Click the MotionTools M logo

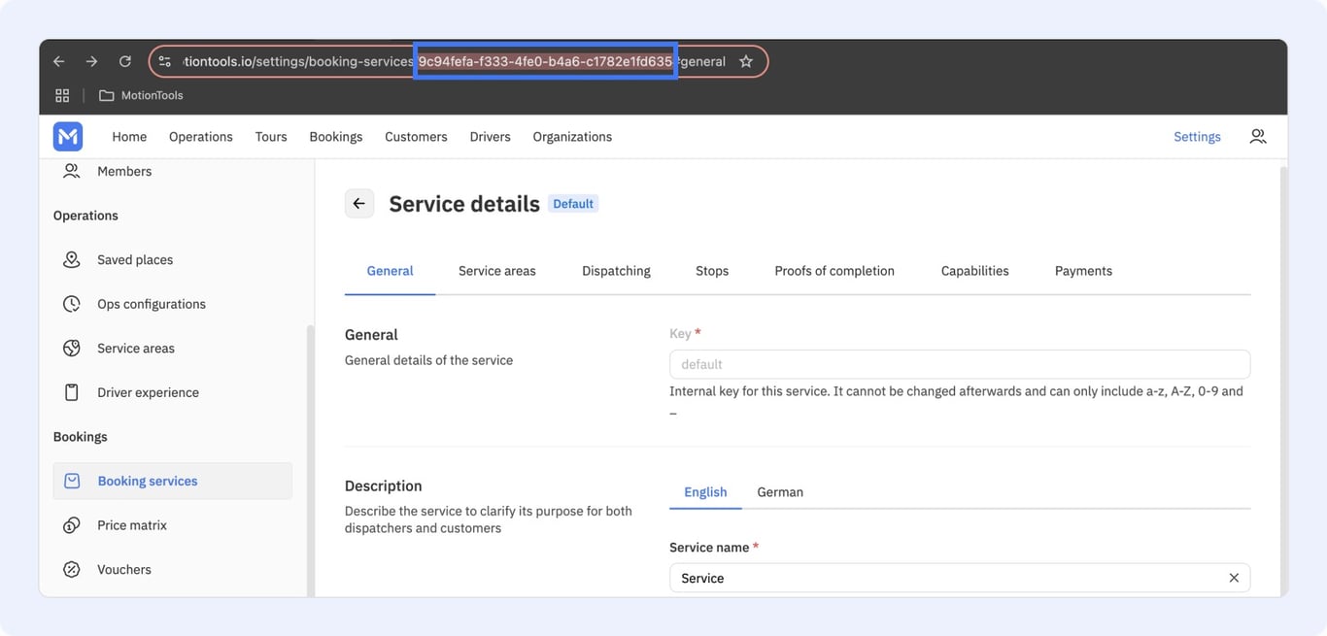click(68, 137)
